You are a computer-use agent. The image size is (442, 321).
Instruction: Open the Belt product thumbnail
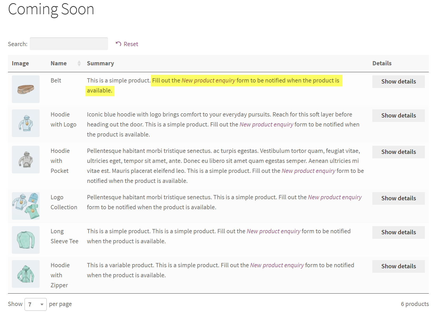(26, 89)
